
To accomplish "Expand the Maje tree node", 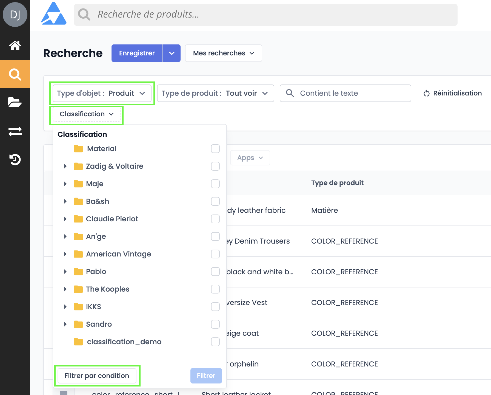I will tap(65, 184).
